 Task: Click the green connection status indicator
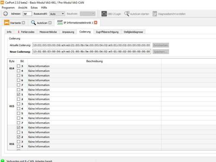pos(3,161)
